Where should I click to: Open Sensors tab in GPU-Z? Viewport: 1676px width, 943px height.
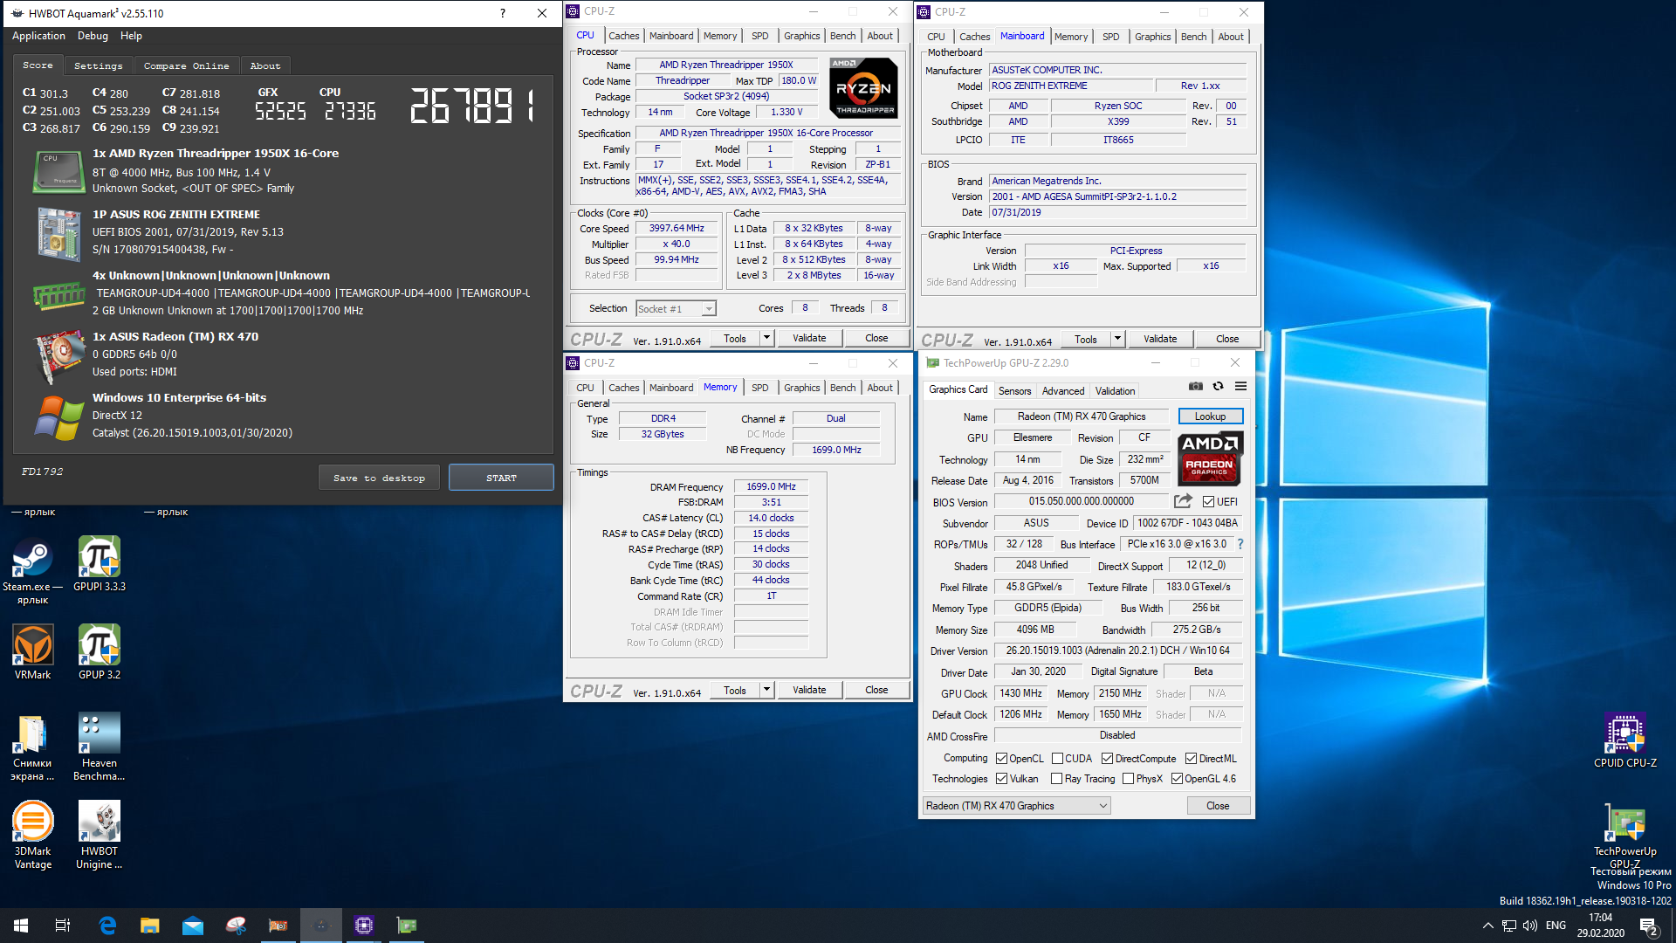1014,391
